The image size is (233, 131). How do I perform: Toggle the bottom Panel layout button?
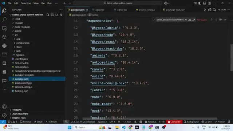click(205, 3)
